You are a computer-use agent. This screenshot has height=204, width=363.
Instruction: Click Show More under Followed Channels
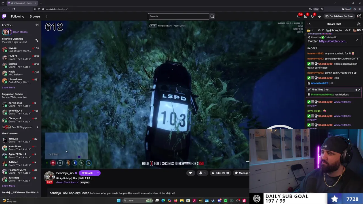click(x=9, y=88)
